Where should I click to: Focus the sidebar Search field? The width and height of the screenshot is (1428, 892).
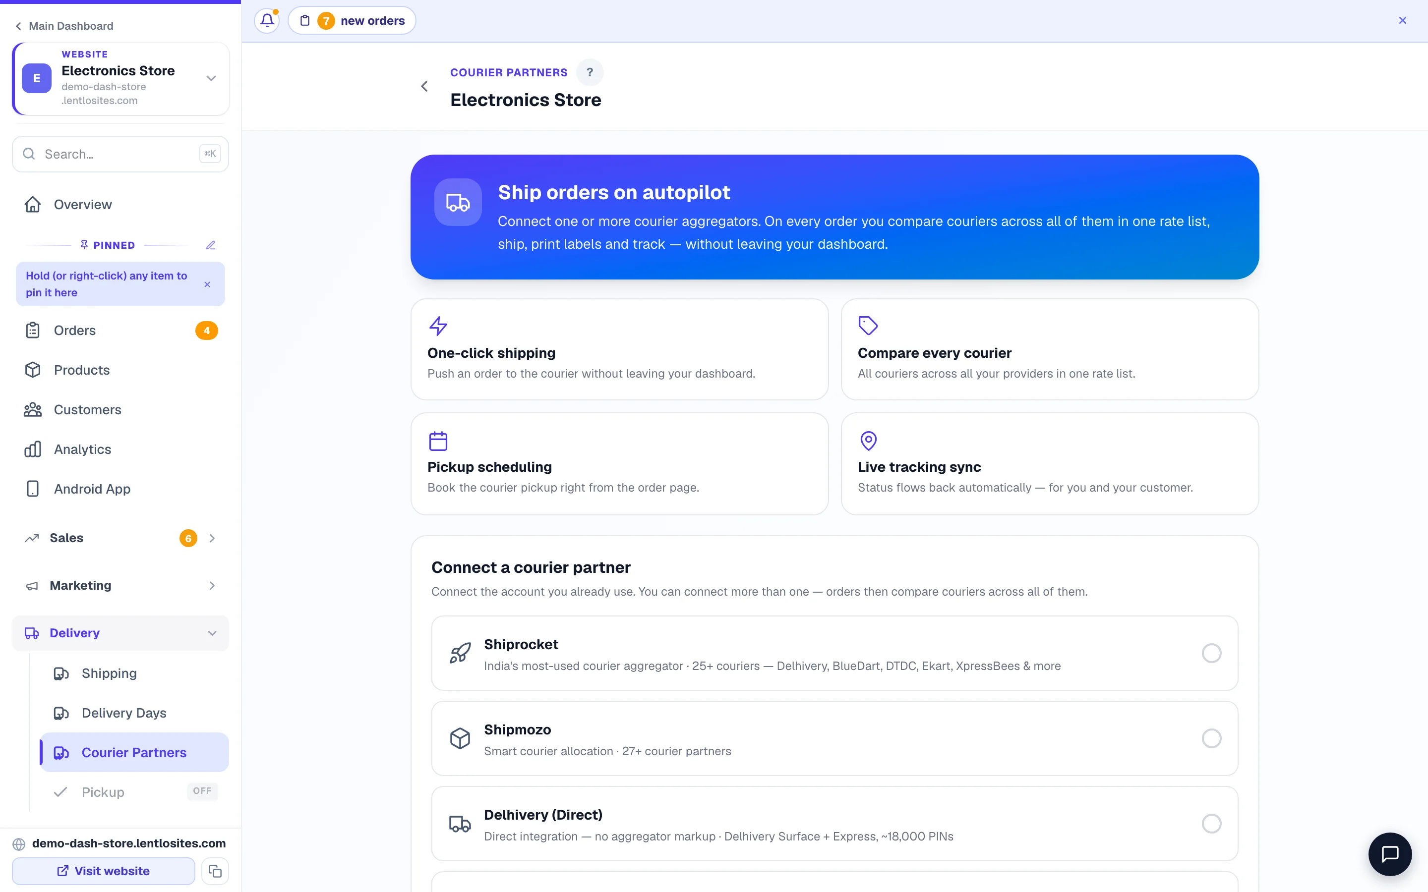pyautogui.click(x=120, y=154)
